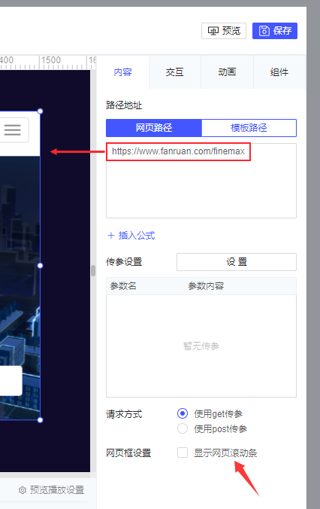Click the 插入公式 link

point(137,236)
